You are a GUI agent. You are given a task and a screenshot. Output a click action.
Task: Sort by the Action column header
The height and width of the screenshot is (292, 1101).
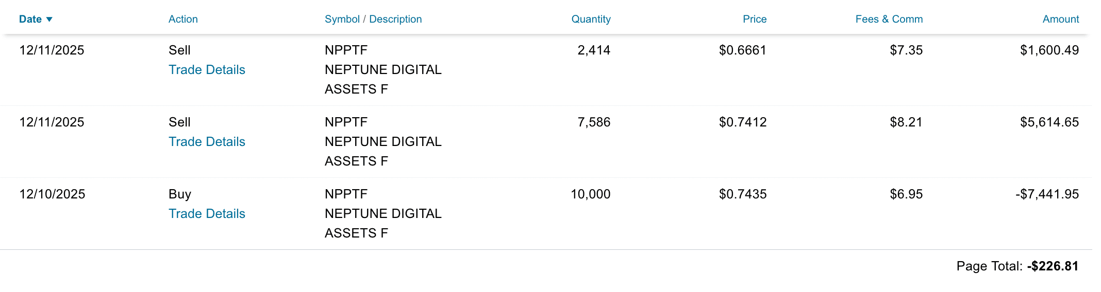pyautogui.click(x=183, y=20)
